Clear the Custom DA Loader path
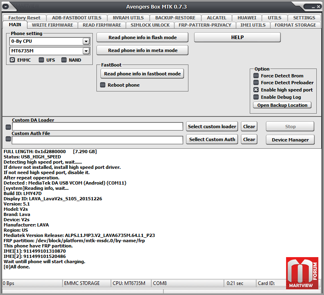 [249, 126]
